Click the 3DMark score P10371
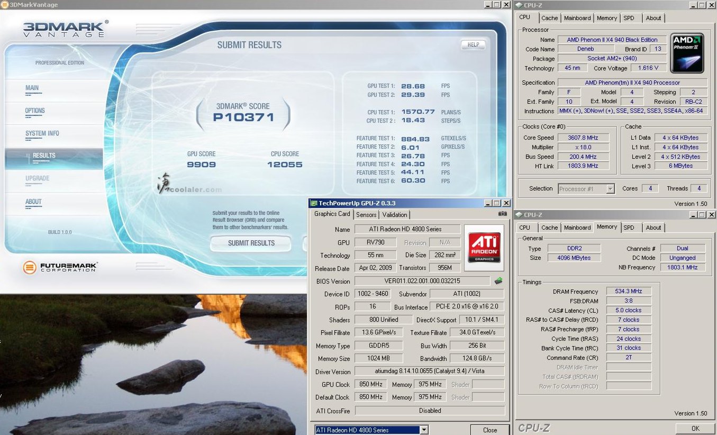The width and height of the screenshot is (717, 435). [x=243, y=117]
